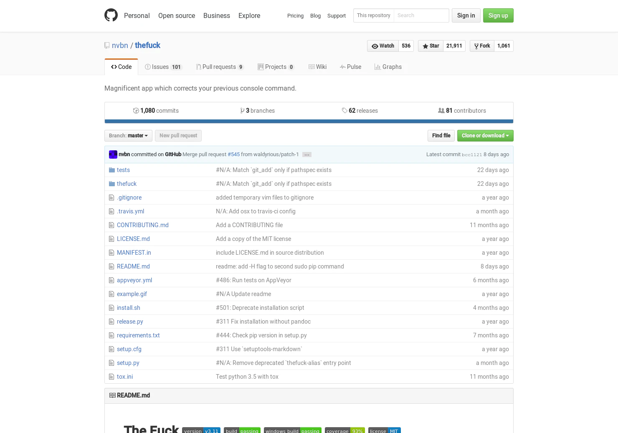Click the contributors people icon
Viewport: 618px width, 433px height.
(441, 111)
